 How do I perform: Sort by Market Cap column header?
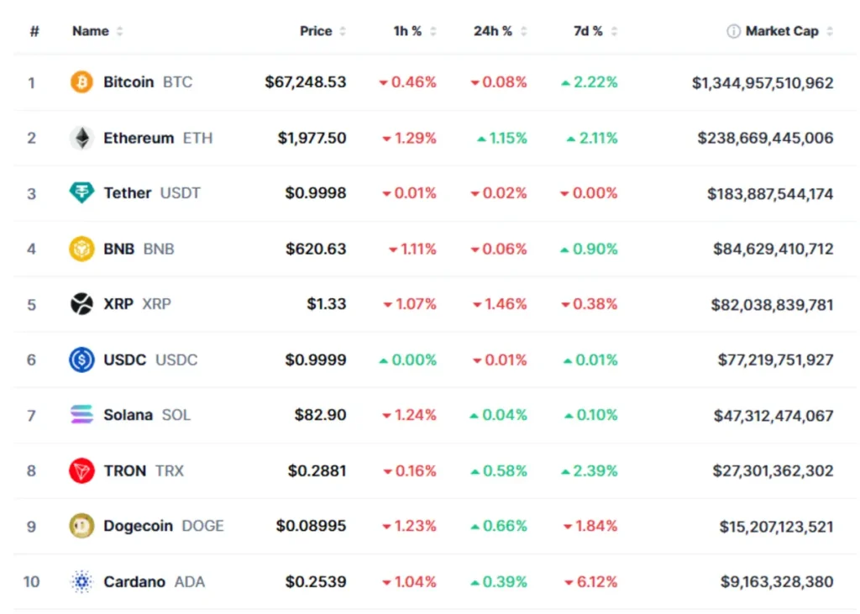pos(782,31)
